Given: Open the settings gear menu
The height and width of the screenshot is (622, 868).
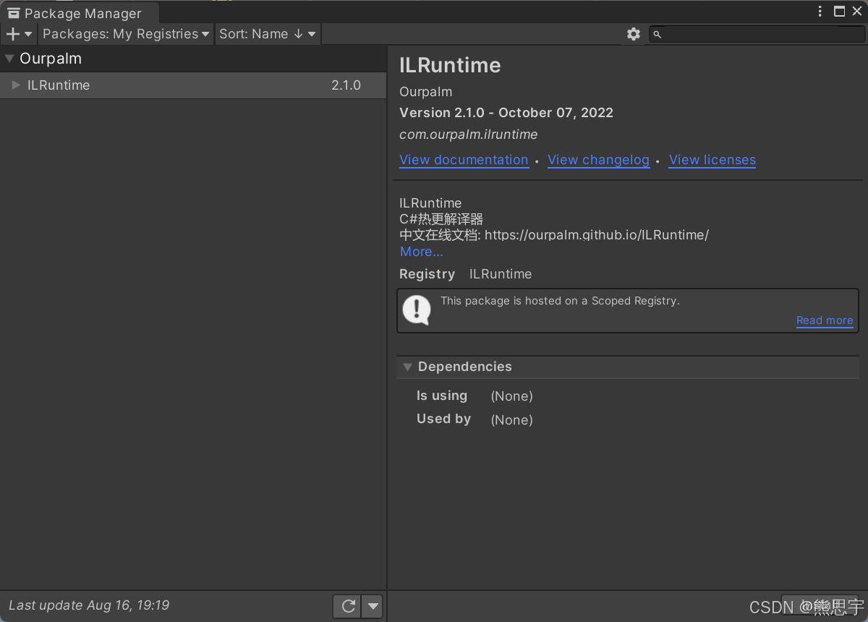Looking at the screenshot, I should [634, 34].
